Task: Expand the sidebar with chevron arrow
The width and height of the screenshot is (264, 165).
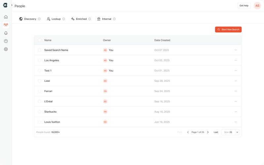Action: pyautogui.click(x=12, y=5)
